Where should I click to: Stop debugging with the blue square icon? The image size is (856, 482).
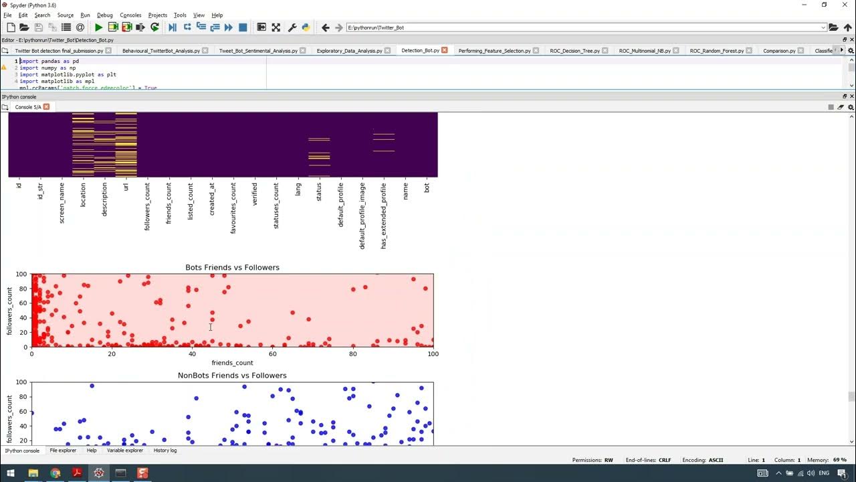coord(243,27)
